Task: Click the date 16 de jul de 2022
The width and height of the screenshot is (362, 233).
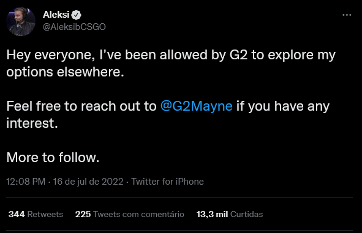Action: [88, 182]
